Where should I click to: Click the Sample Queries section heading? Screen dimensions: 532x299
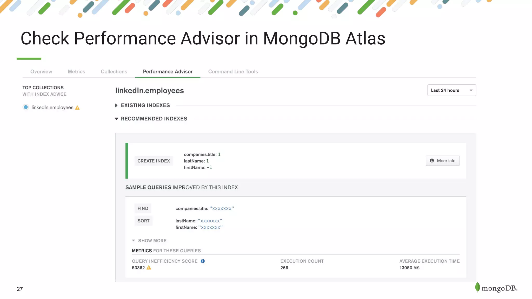pos(182,187)
